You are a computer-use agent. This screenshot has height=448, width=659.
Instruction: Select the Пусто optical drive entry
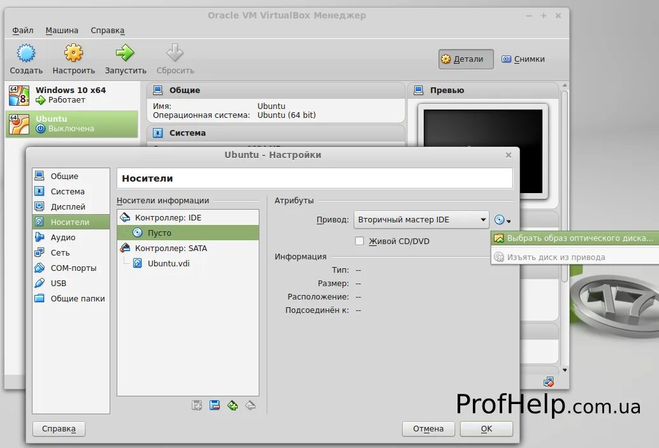tap(188, 233)
